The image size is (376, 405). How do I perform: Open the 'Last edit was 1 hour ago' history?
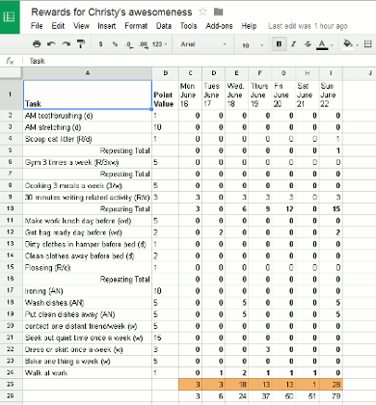308,26
